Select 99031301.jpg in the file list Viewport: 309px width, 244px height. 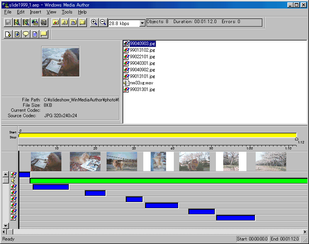(142, 89)
